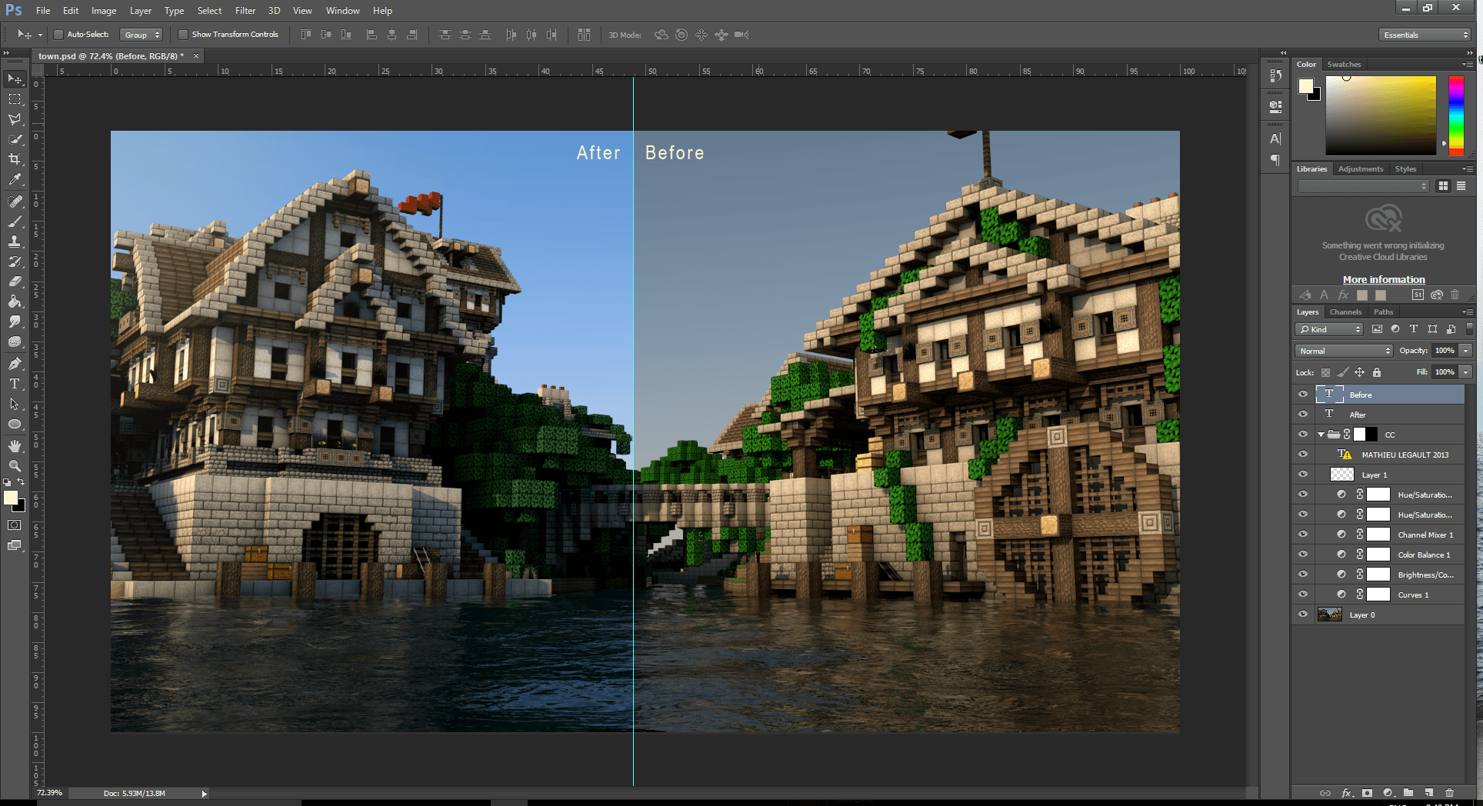Viewport: 1483px width, 806px height.
Task: Hide the Color Balance 1 layer
Action: pos(1303,555)
